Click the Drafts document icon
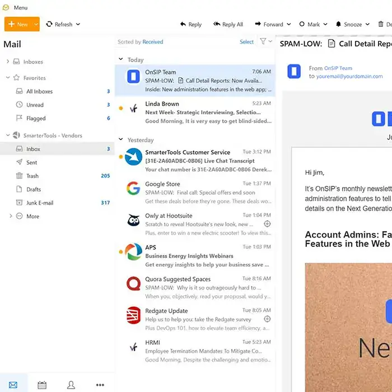Screen dimensions: 392x392 [19, 189]
